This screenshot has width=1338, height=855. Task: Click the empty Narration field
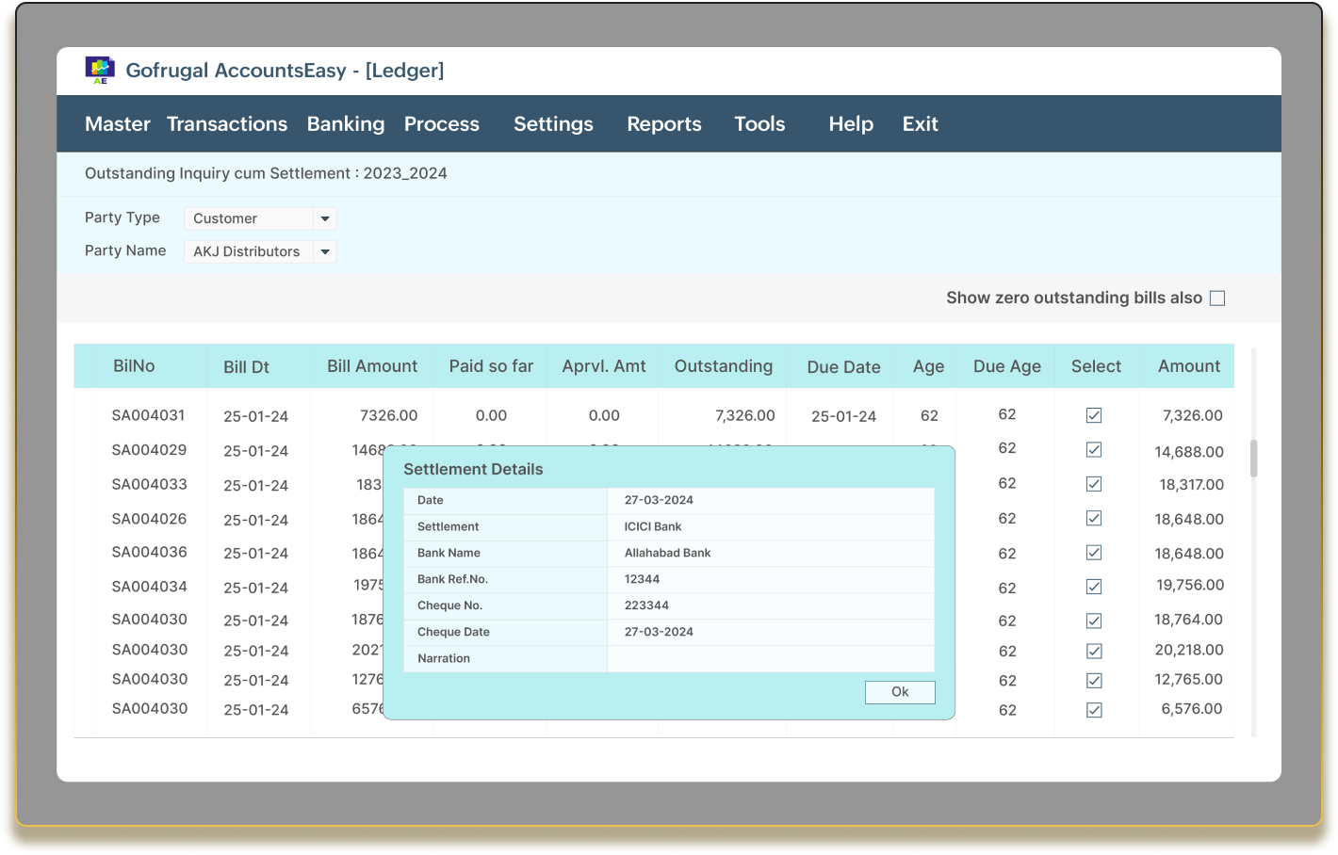pos(771,658)
